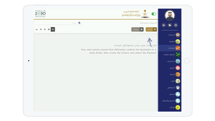Open the Payroll (الراتب) menu item

pyautogui.click(x=177, y=81)
